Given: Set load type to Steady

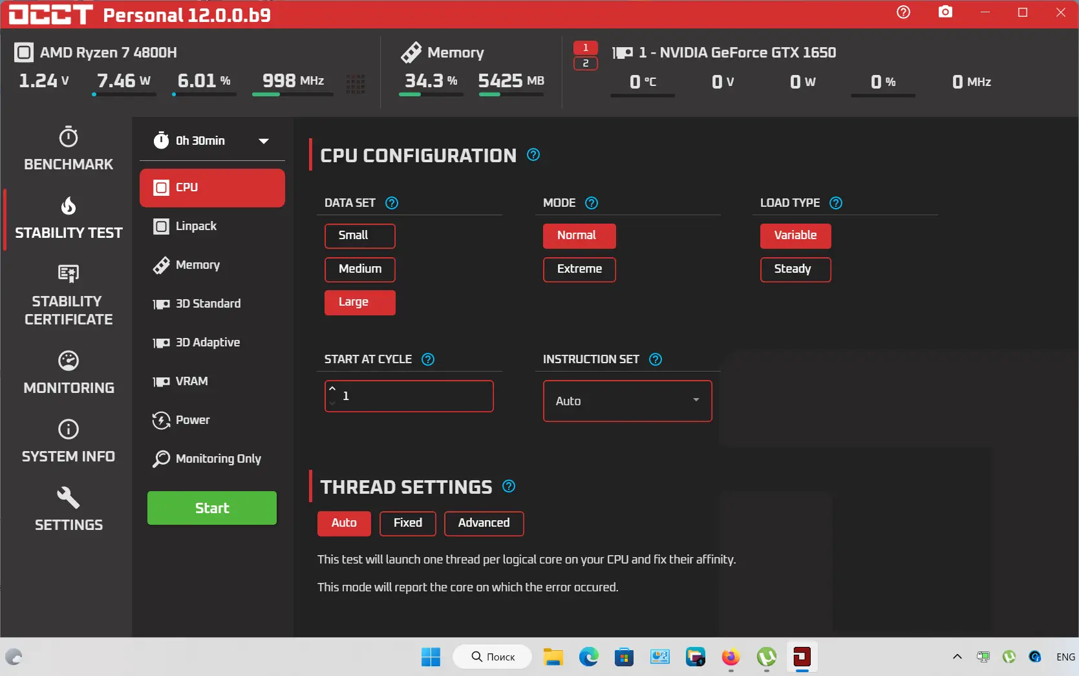Looking at the screenshot, I should tap(795, 269).
